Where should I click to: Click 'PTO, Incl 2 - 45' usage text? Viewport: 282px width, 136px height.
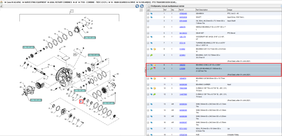pyautogui.click(x=233, y=13)
